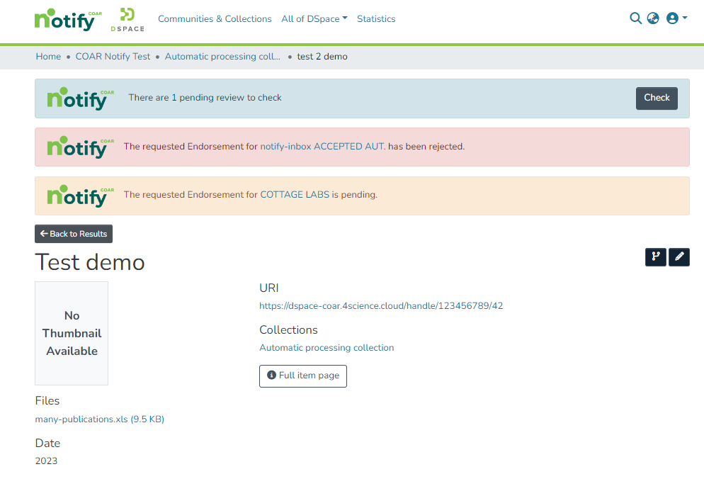704x491 pixels.
Task: Follow the COTTAGE LABS link
Action: tap(295, 194)
